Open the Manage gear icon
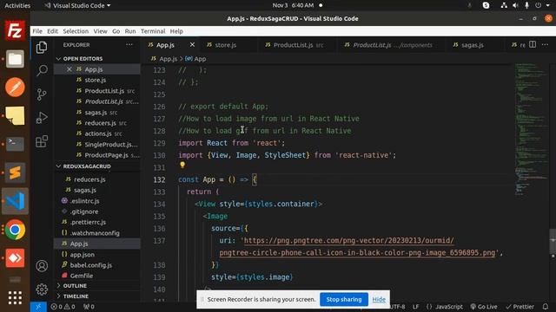The image size is (556, 312). (x=42, y=289)
